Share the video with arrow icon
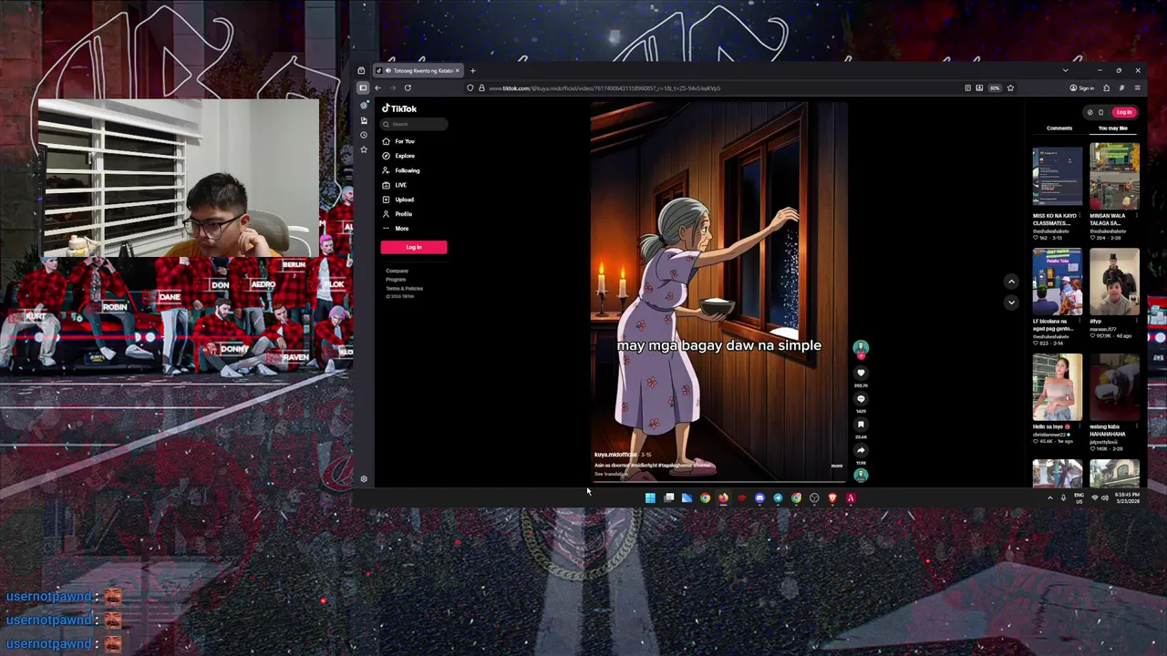The width and height of the screenshot is (1167, 656). [x=861, y=450]
